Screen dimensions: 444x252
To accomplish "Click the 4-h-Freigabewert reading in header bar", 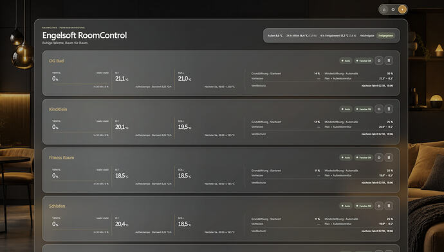I will pos(338,36).
